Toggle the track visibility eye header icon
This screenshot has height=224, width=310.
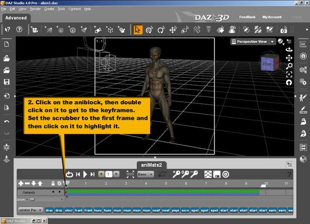click(x=59, y=184)
